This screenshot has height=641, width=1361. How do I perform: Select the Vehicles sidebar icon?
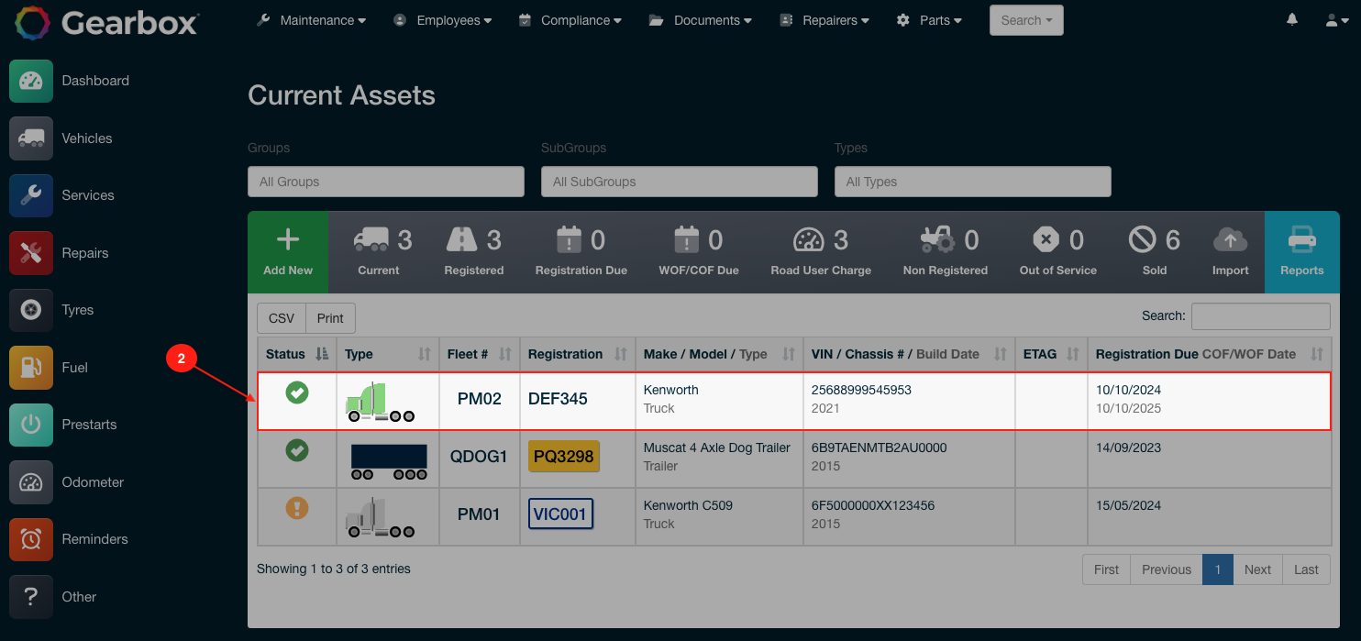click(31, 138)
